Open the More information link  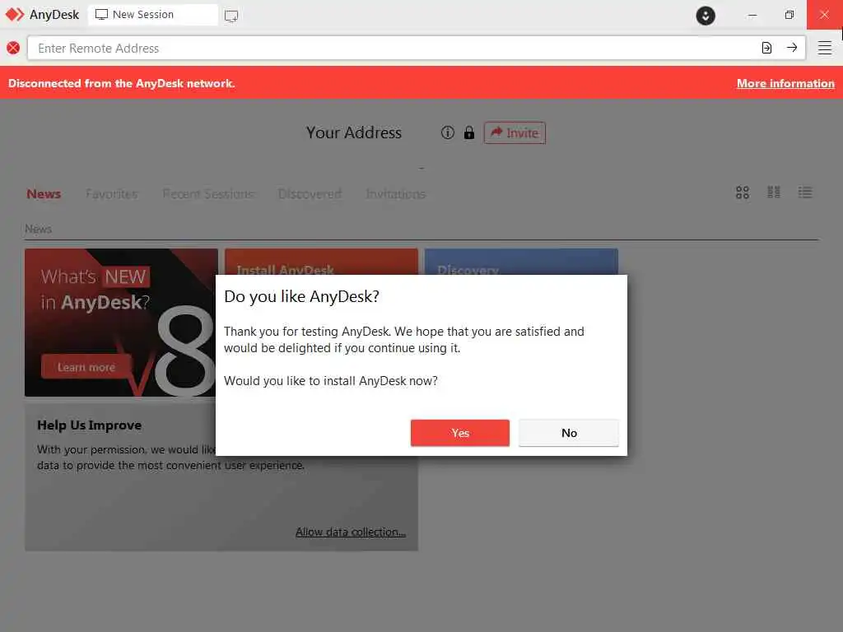point(785,83)
